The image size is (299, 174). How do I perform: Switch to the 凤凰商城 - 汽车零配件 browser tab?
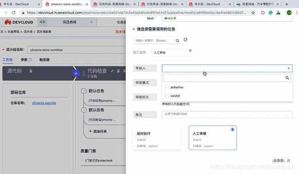click(257, 4)
